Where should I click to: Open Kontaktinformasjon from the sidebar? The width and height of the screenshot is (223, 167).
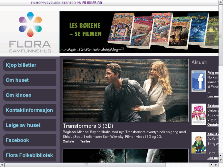[29, 110]
